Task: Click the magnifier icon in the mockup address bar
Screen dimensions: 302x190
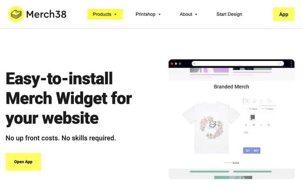Action: click(x=194, y=63)
